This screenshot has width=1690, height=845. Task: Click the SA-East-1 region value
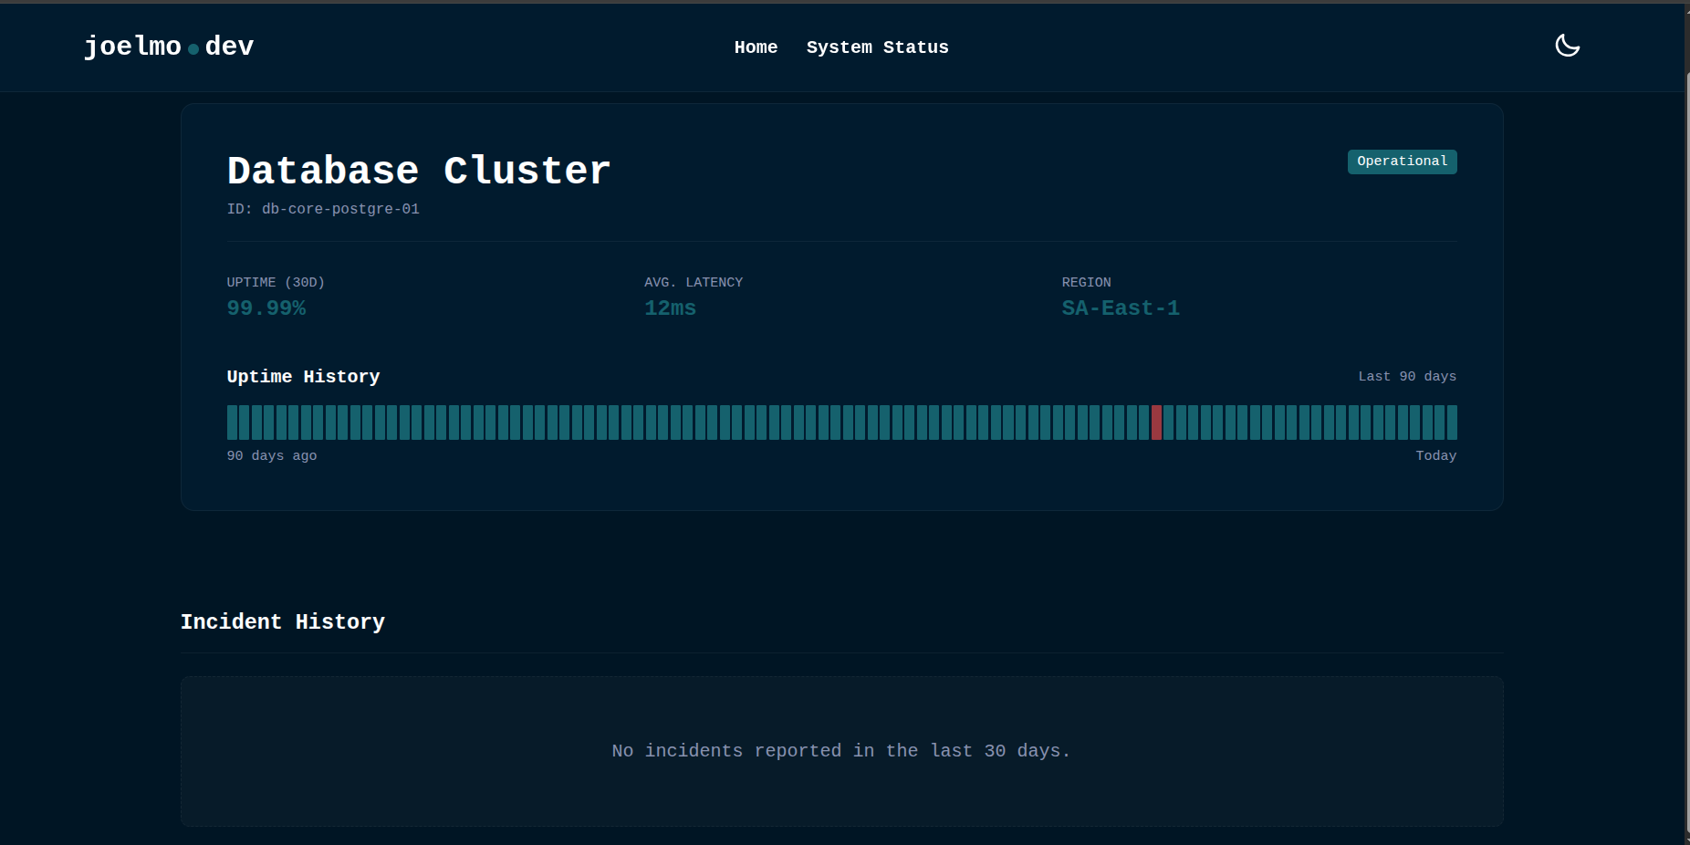pos(1121,308)
